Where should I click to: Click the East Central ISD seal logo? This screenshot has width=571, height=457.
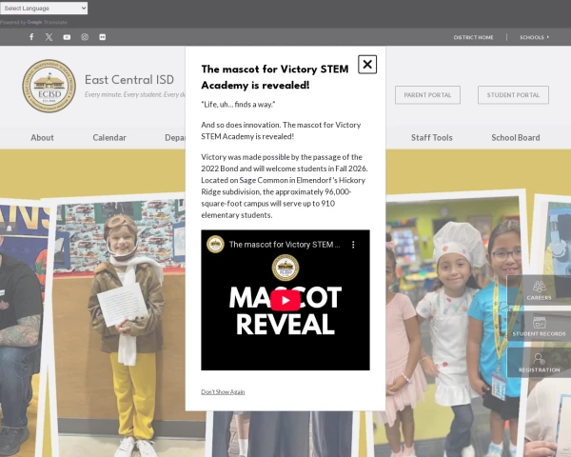click(49, 86)
